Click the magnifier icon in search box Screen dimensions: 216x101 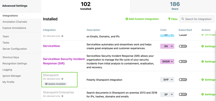183,19
